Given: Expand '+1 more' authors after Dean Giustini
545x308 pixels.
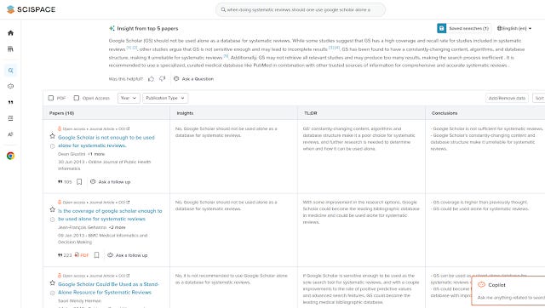Looking at the screenshot, I should (96, 154).
